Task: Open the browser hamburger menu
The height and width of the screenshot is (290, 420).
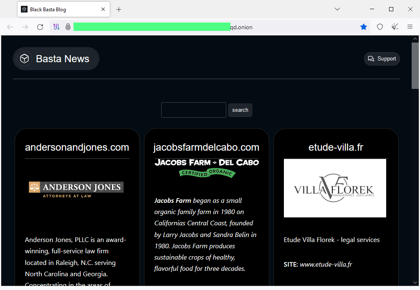Action: [410, 27]
